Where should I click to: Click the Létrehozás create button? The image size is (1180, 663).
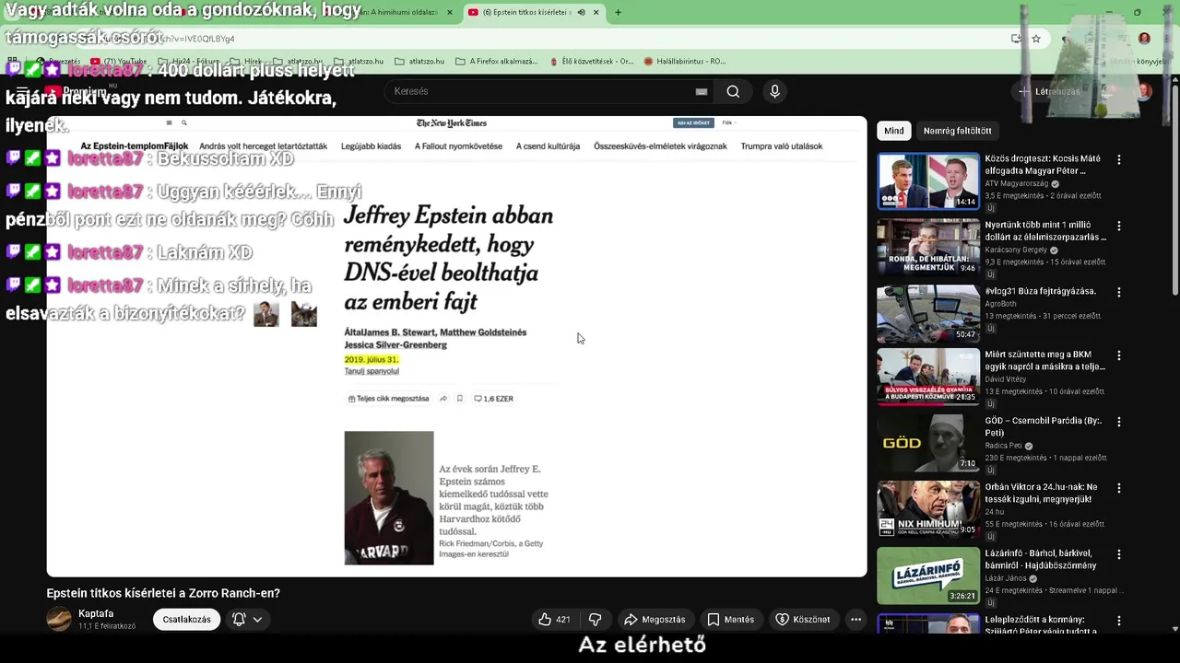click(x=1048, y=91)
